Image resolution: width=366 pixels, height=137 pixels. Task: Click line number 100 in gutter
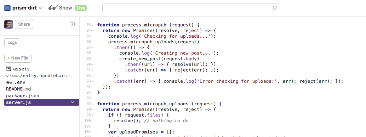[87, 121]
